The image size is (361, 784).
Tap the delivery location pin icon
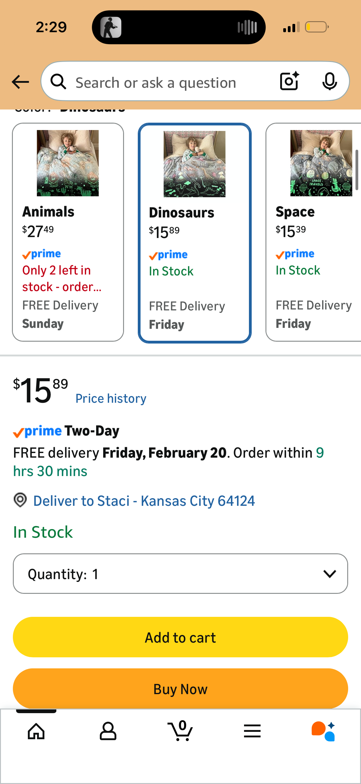(20, 500)
